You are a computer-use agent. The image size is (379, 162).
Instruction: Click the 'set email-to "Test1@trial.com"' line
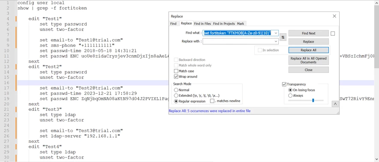[x=81, y=40]
